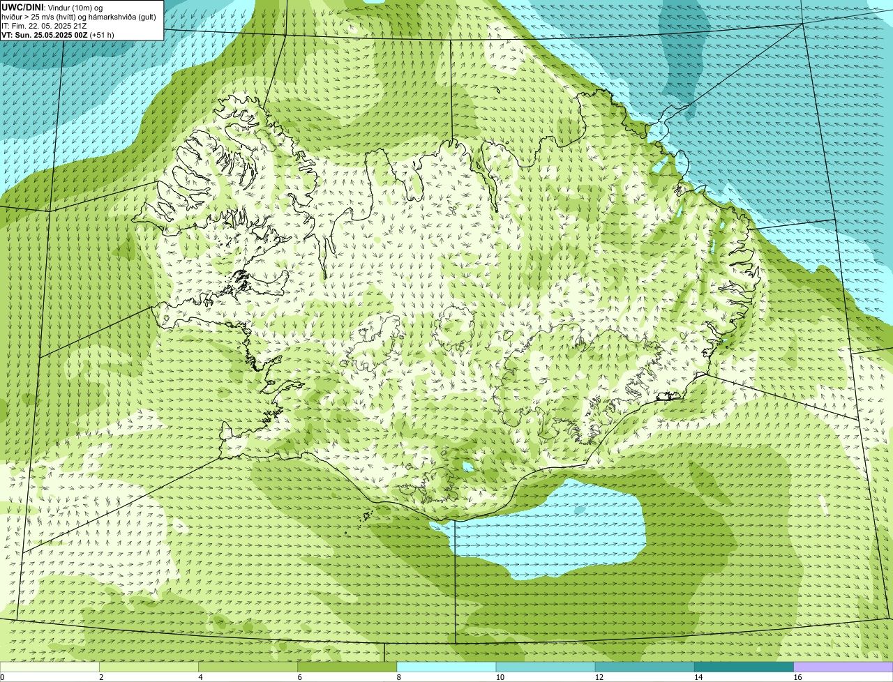This screenshot has width=893, height=682.
Task: Click the 14–16 m/s dark teal legend swatch
Action: 744,667
